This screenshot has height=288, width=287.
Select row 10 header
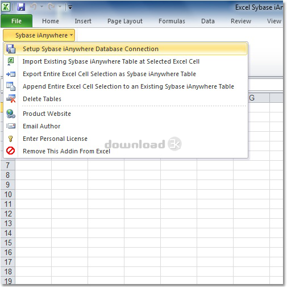[x=8, y=194]
